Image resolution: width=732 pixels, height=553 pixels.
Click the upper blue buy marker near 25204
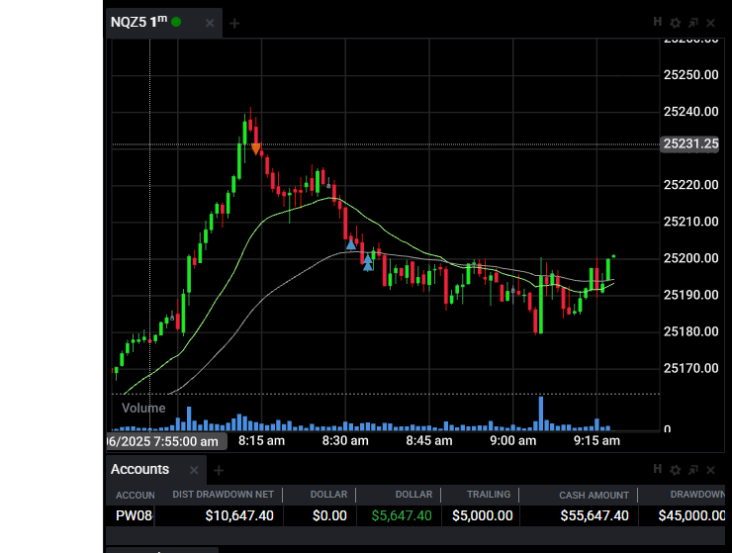[351, 244]
